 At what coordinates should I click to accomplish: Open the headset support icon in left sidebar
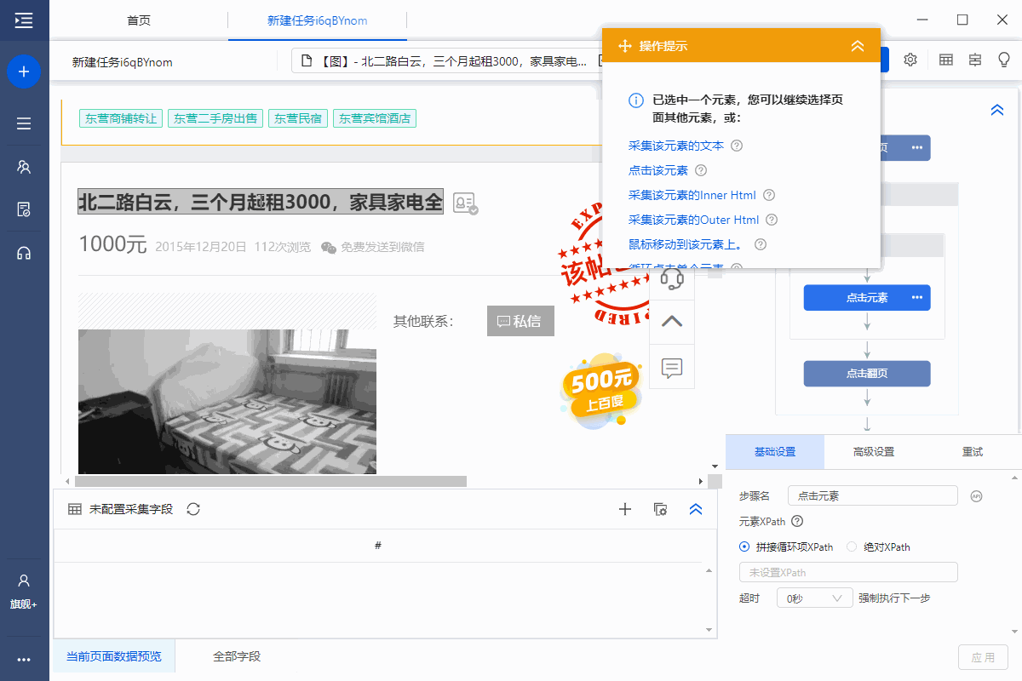pos(24,253)
